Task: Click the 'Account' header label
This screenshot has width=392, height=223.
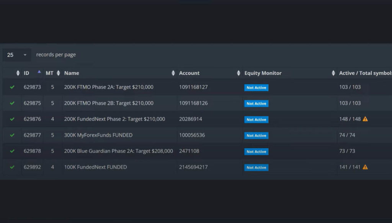Action: point(189,73)
